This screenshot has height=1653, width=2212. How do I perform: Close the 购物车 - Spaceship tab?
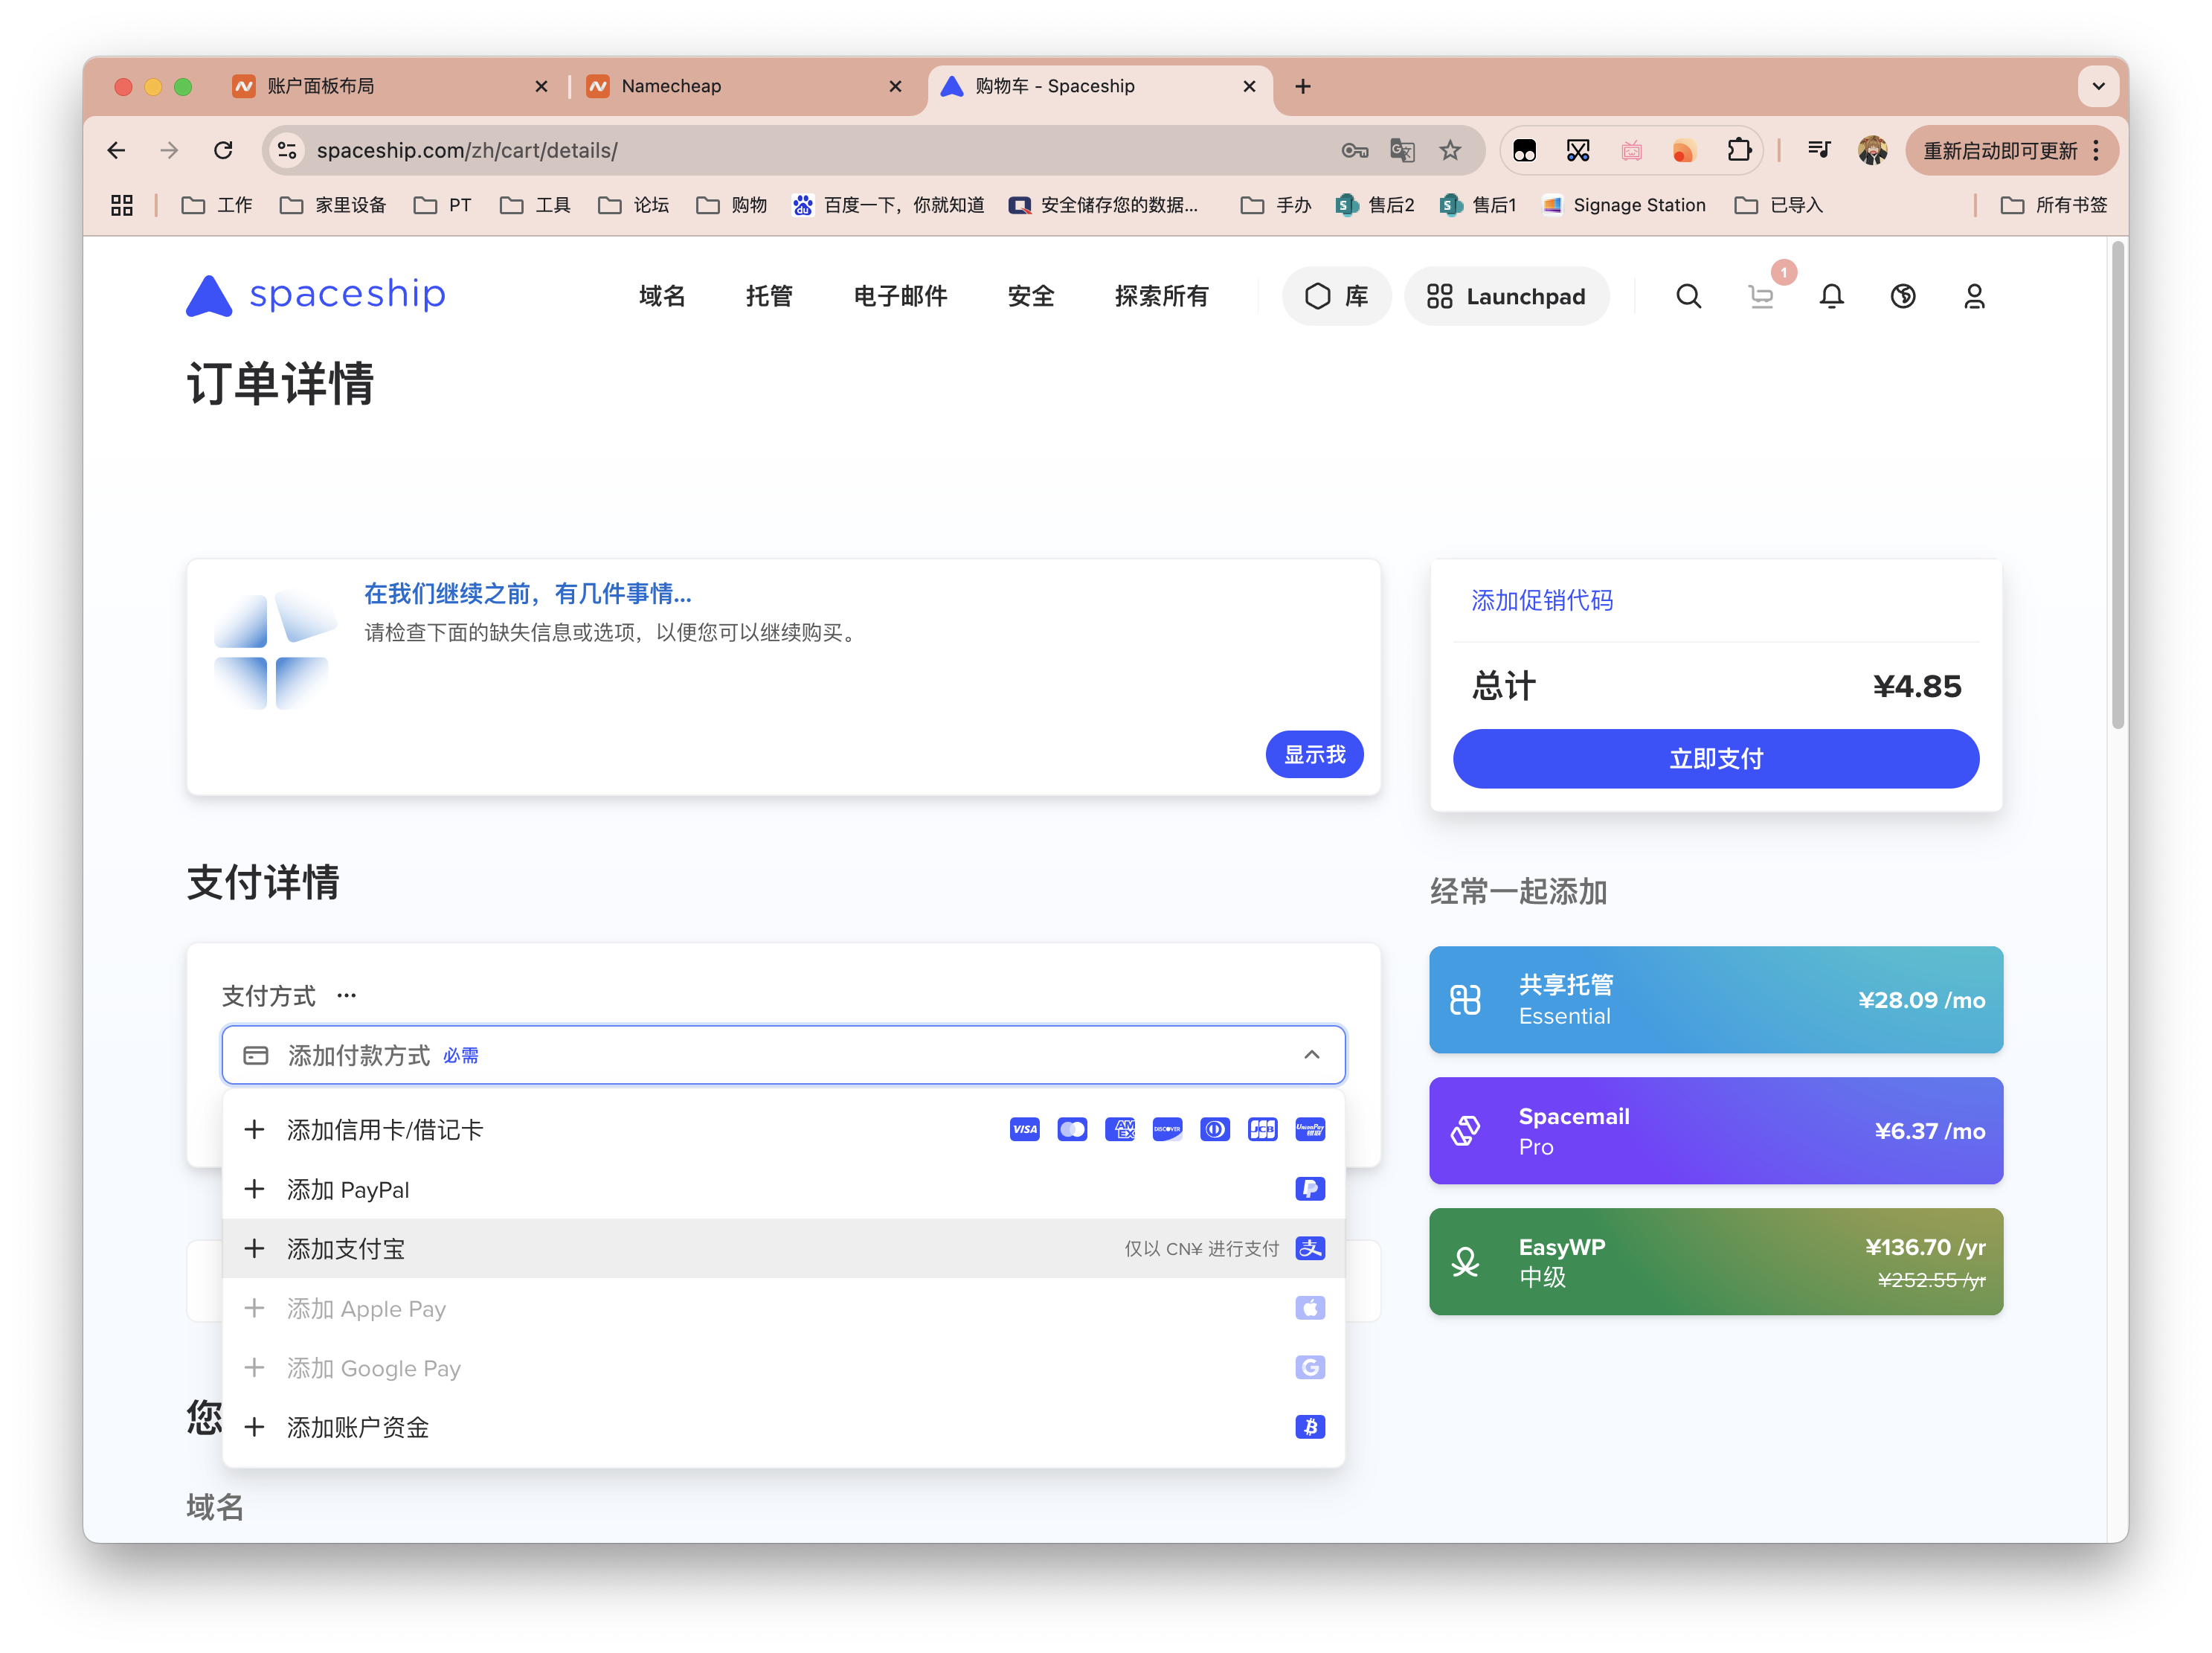1249,86
